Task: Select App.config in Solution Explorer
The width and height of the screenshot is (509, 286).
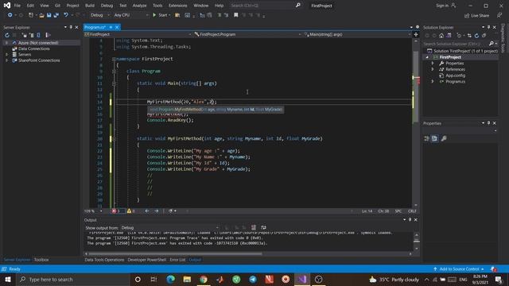Action: pos(455,75)
